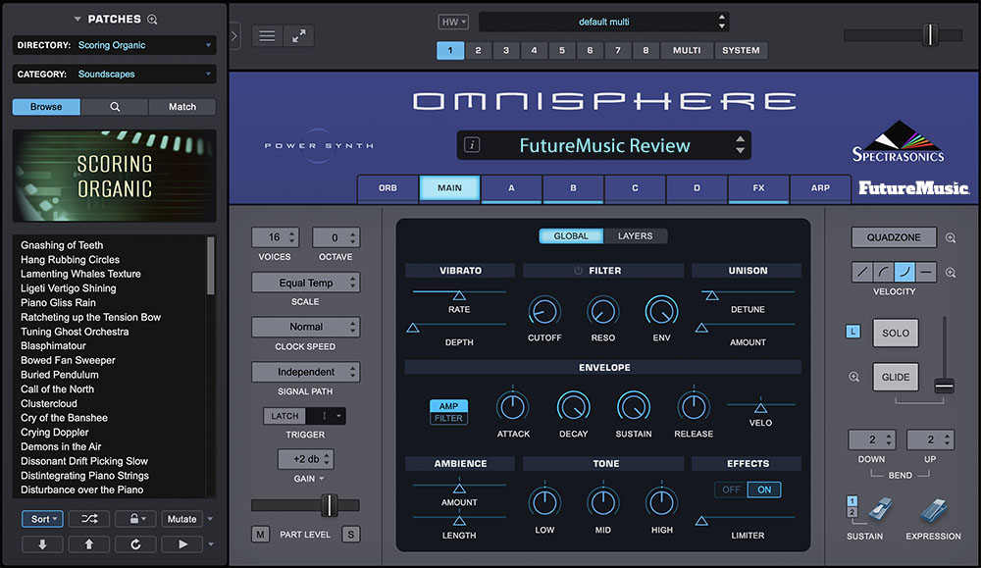Open the default multi selector
This screenshot has height=568, width=981.
tap(603, 22)
